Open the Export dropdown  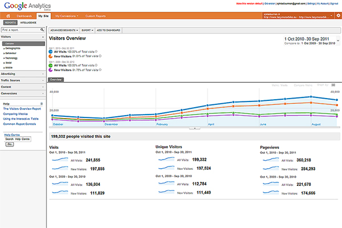click(x=87, y=30)
